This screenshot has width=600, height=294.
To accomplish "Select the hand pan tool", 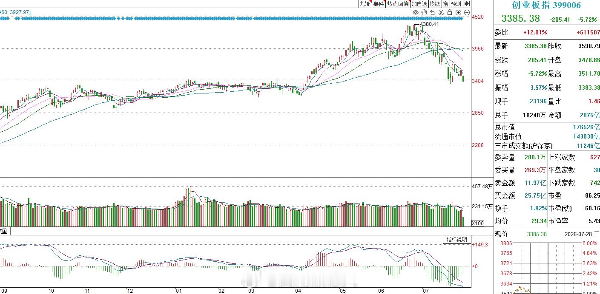I will 424,13.
